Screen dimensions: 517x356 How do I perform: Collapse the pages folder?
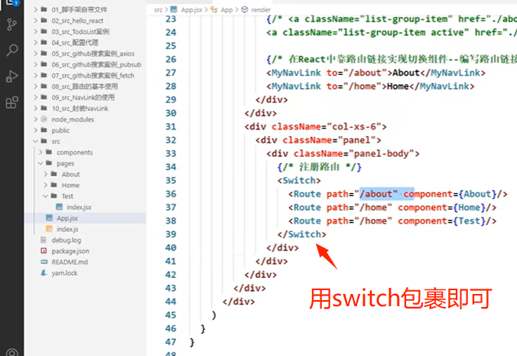click(x=41, y=163)
